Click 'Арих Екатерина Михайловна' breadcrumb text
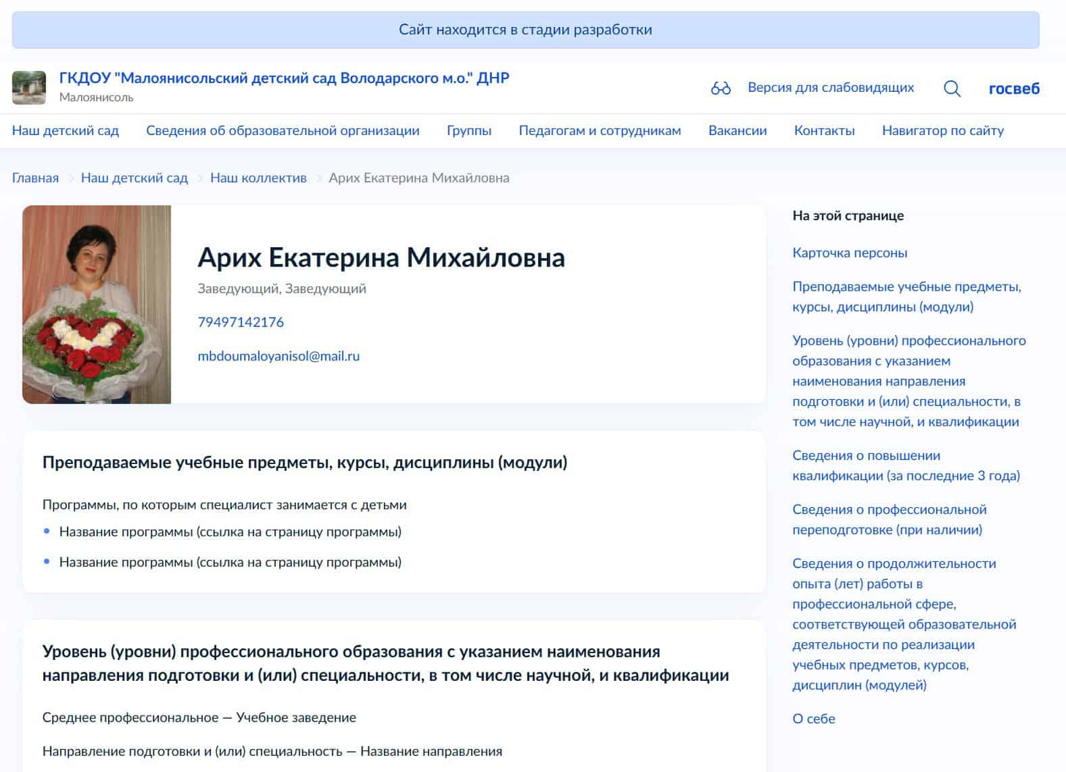 [419, 178]
